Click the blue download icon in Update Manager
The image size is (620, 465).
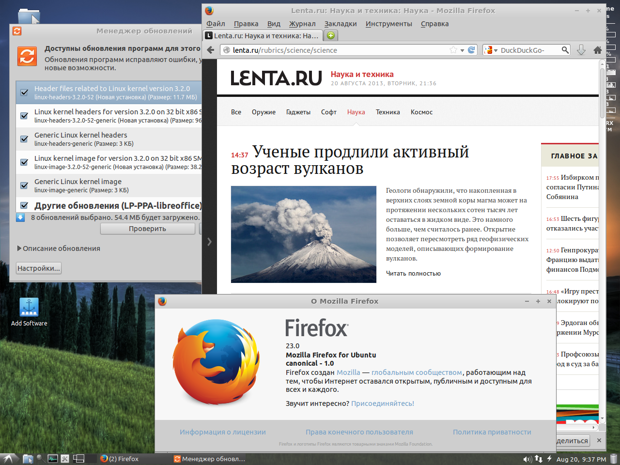[20, 217]
